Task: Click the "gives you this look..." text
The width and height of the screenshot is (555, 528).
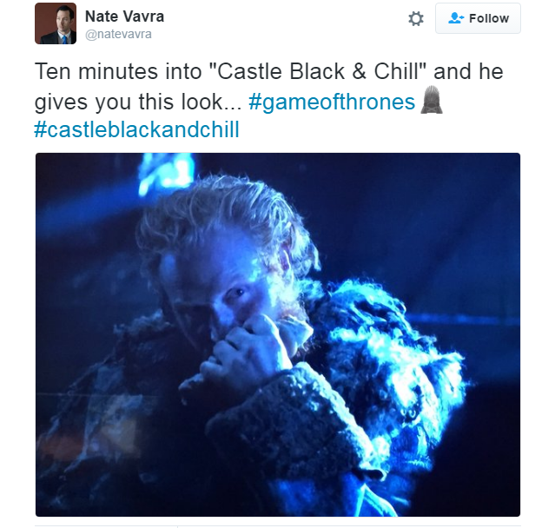Action: 138,102
